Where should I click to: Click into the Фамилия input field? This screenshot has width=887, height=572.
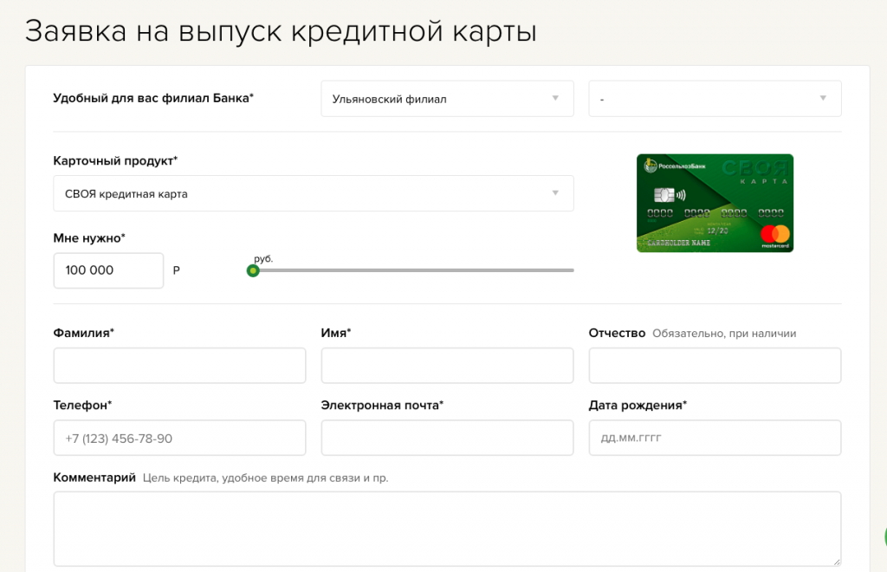click(x=179, y=366)
